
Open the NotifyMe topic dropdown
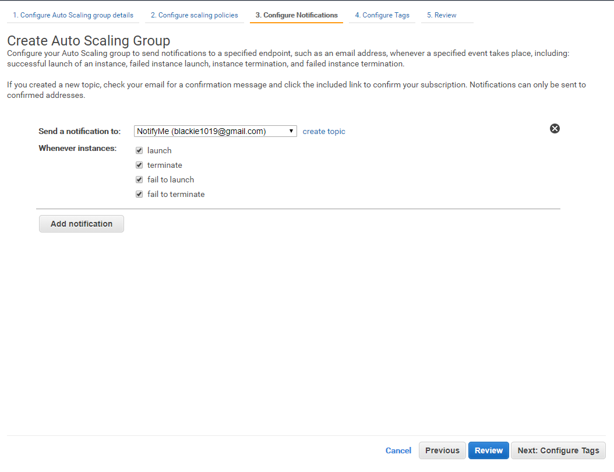coord(216,131)
